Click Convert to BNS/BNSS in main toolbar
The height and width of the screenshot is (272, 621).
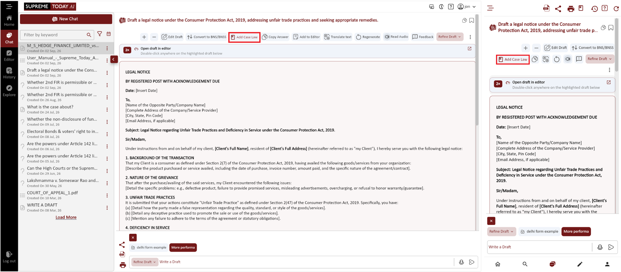coord(206,37)
